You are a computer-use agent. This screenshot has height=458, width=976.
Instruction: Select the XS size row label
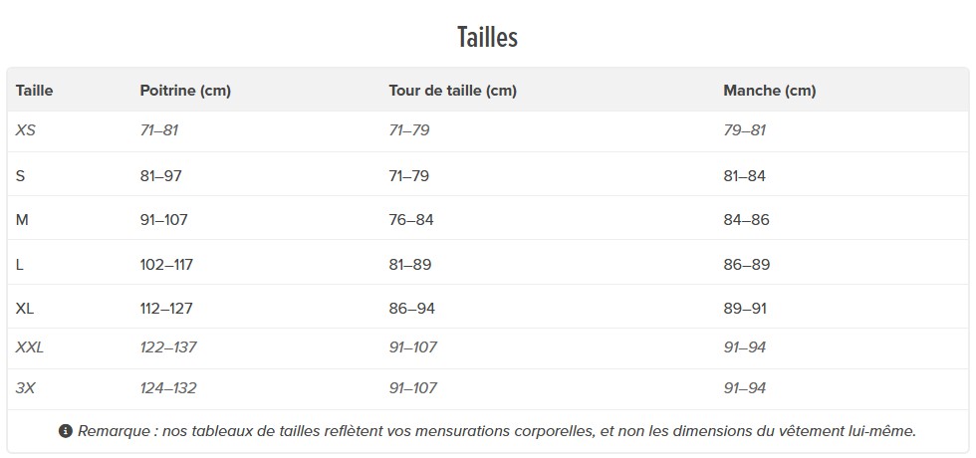click(26, 130)
